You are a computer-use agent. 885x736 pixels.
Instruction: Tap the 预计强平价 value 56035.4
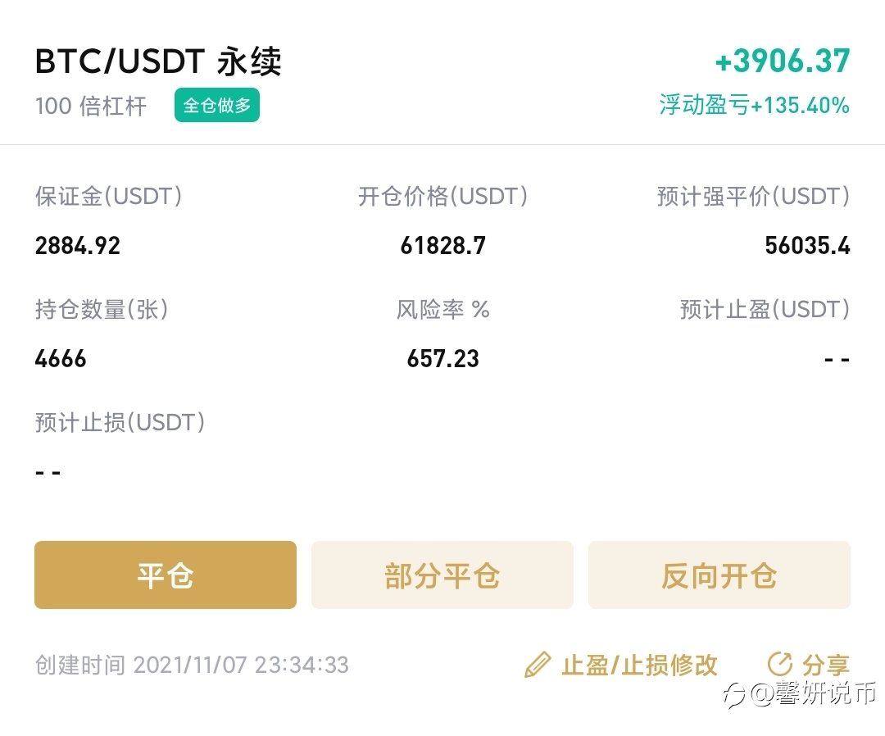coord(807,246)
